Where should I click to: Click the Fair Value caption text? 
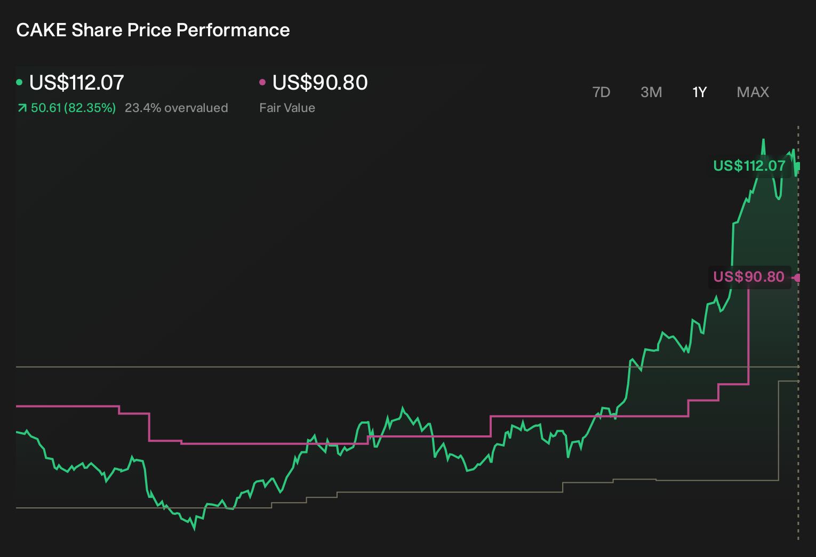[x=287, y=108]
